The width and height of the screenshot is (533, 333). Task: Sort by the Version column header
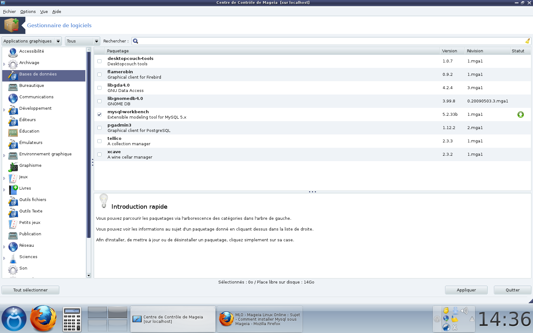[452, 51]
